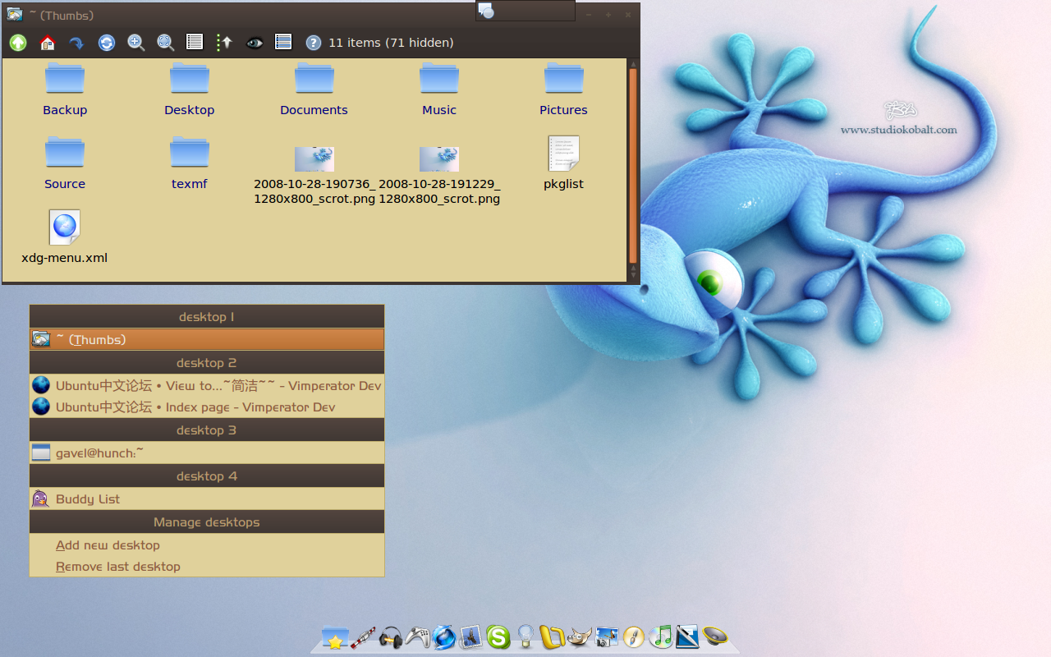The height and width of the screenshot is (657, 1051).
Task: Toggle hidden files with the eye icon
Action: click(x=255, y=43)
